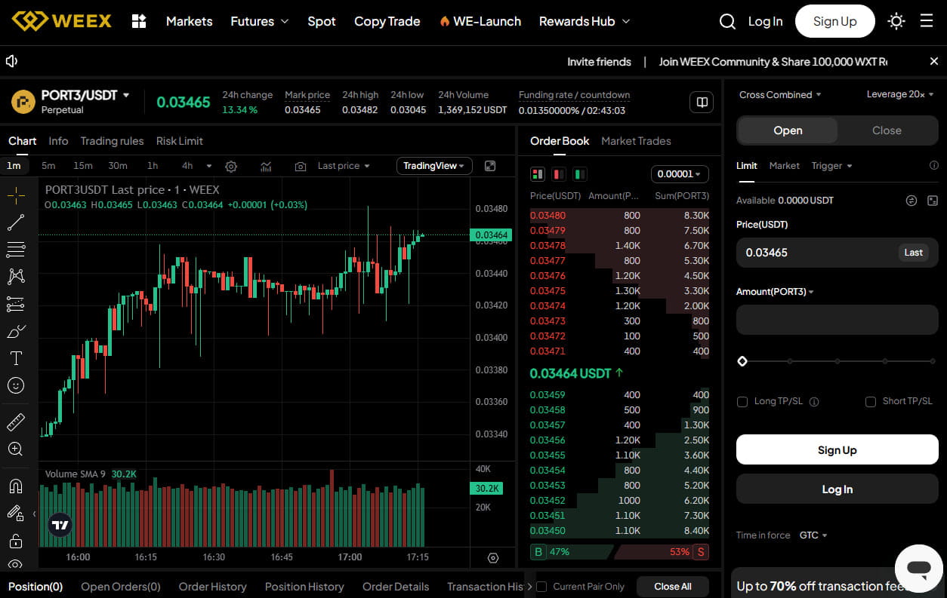Toggle light theme with the sun icon
Screen dimensions: 947x598
896,21
